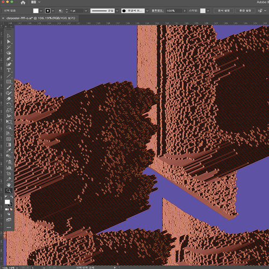Swap fill and stroke colors arrow
The height and width of the screenshot is (269, 269).
[x=12, y=197]
